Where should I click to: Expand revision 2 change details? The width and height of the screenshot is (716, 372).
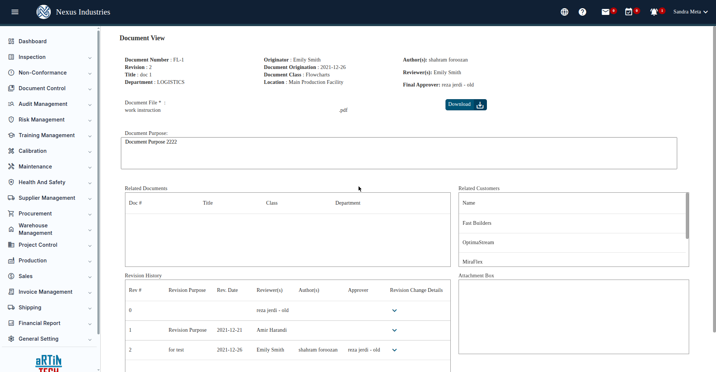point(394,350)
